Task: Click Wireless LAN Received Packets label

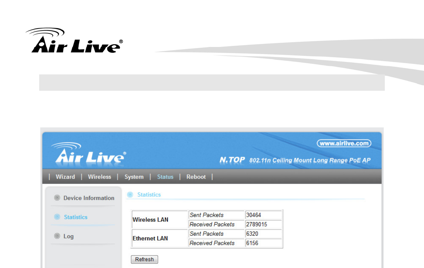Action: pos(212,224)
